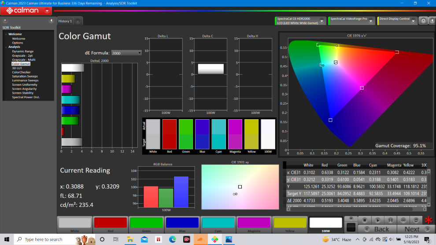Open the Dynamic Range page

click(23, 51)
